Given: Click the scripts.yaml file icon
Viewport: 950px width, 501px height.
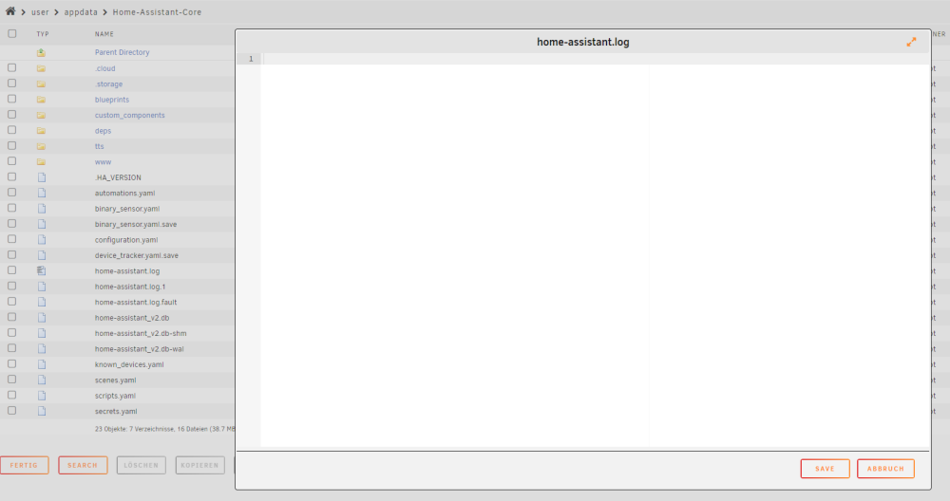Looking at the screenshot, I should pyautogui.click(x=42, y=396).
